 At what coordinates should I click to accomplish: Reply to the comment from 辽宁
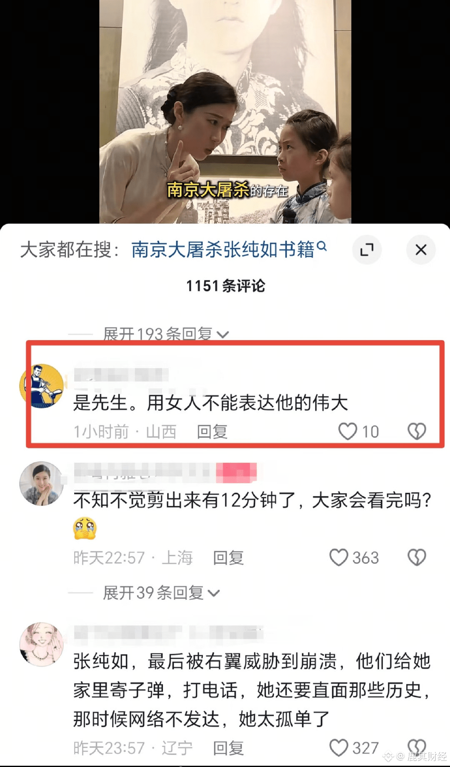228,748
